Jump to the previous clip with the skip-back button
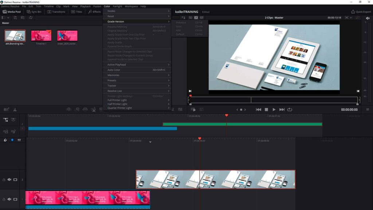This screenshot has height=210, width=373. [x=258, y=109]
